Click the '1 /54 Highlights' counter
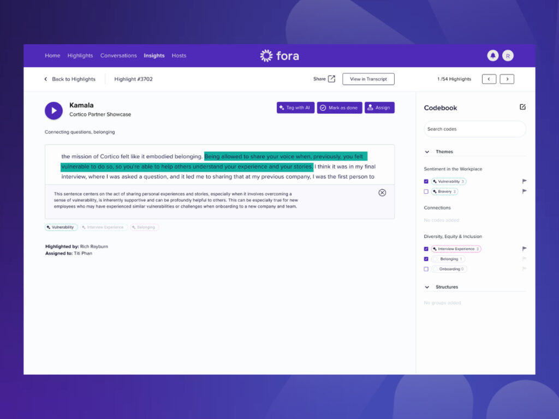559x419 pixels. (454, 79)
